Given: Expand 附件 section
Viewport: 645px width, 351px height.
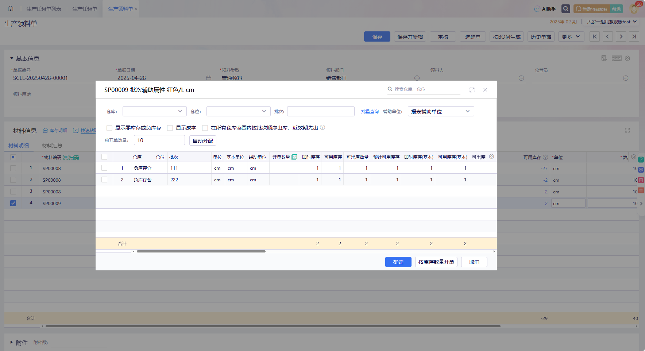Looking at the screenshot, I should (12, 342).
